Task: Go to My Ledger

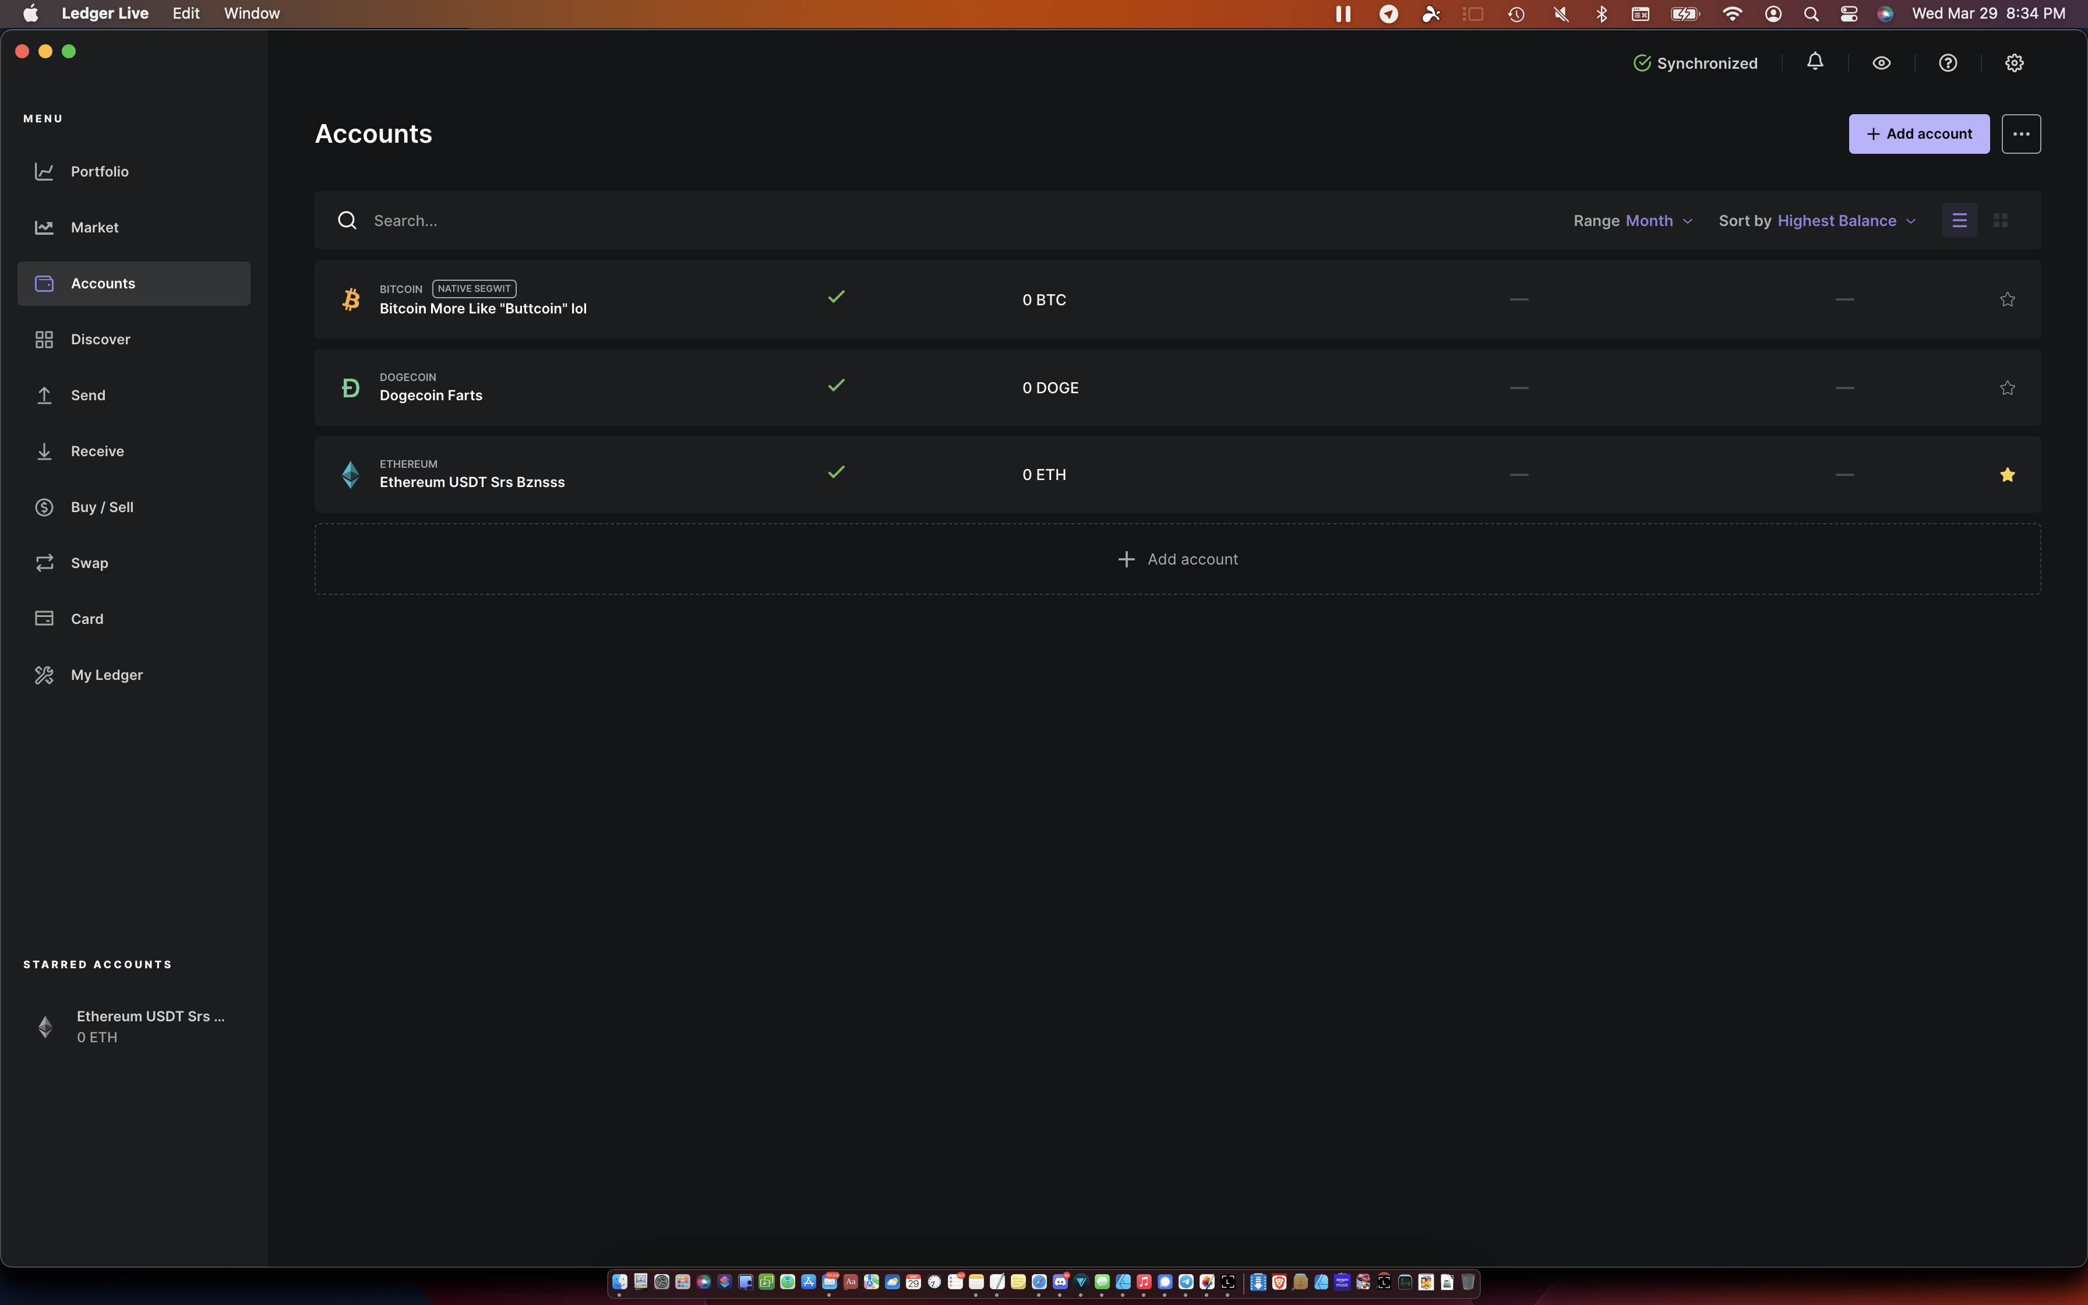Action: click(106, 675)
